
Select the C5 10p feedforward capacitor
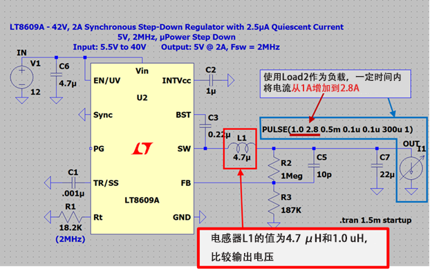(314, 166)
